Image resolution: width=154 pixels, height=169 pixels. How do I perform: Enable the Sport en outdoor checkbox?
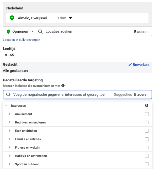click(x=147, y=164)
